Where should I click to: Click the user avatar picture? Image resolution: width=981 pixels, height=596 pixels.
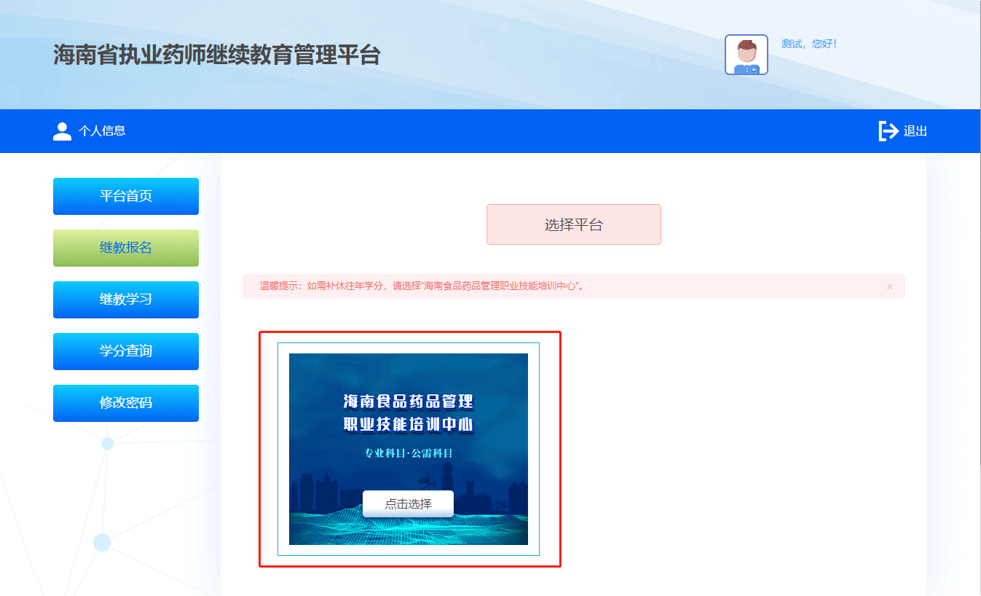(746, 55)
